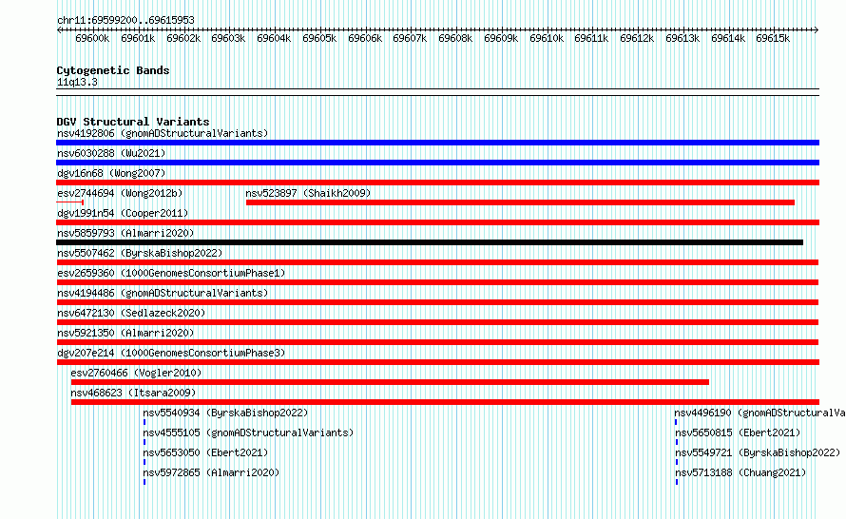This screenshot has height=519, width=846.
Task: Click the blue tick under nsv5653050 Ebert2021
Action: tap(144, 462)
